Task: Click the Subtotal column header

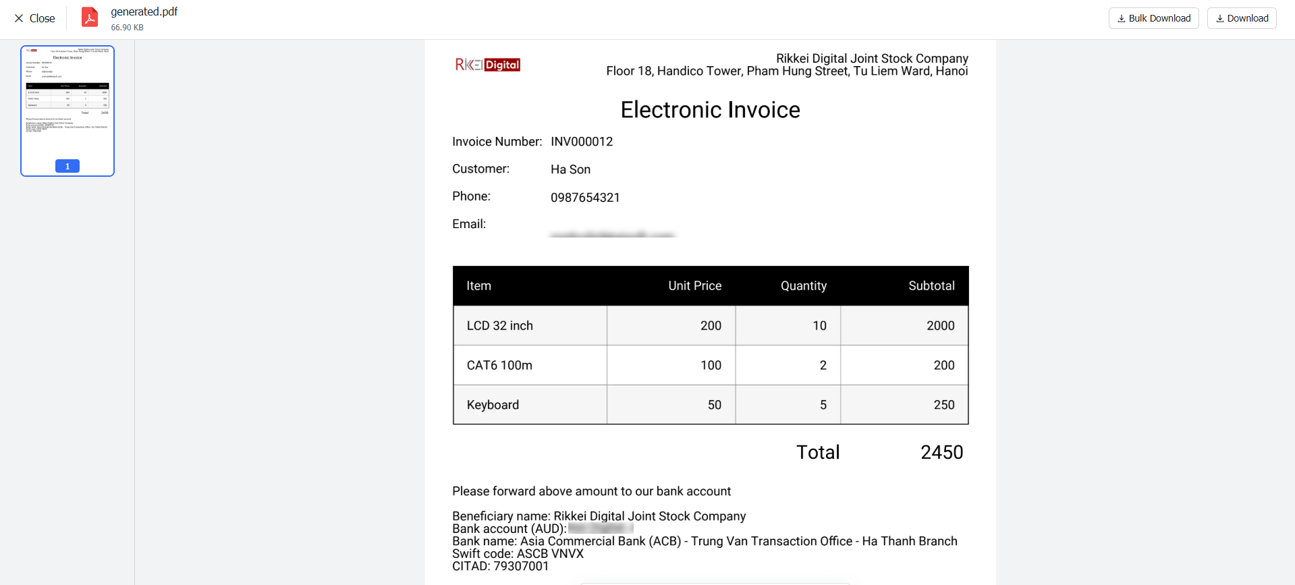Action: coord(931,286)
